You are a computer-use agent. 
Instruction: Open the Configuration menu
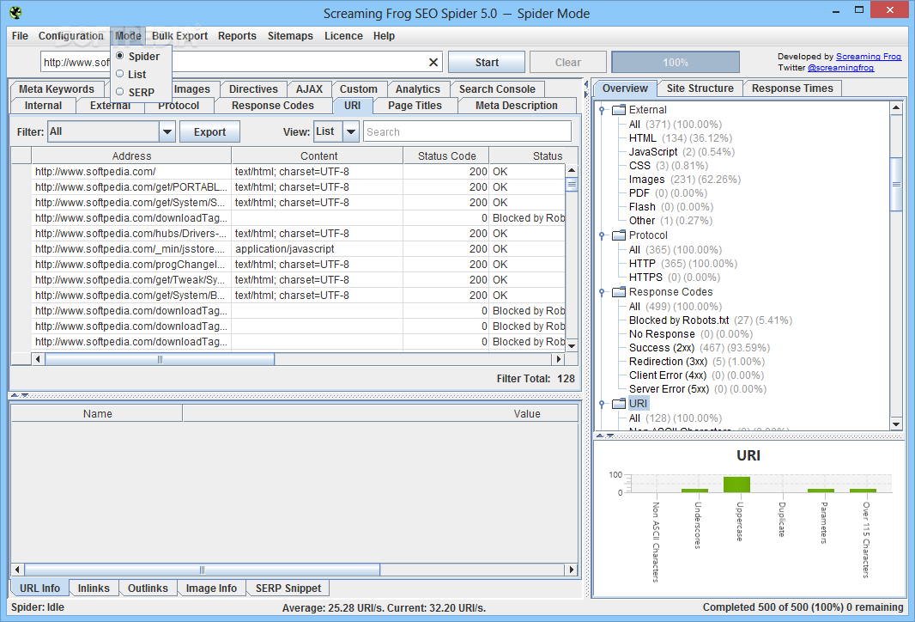point(70,35)
